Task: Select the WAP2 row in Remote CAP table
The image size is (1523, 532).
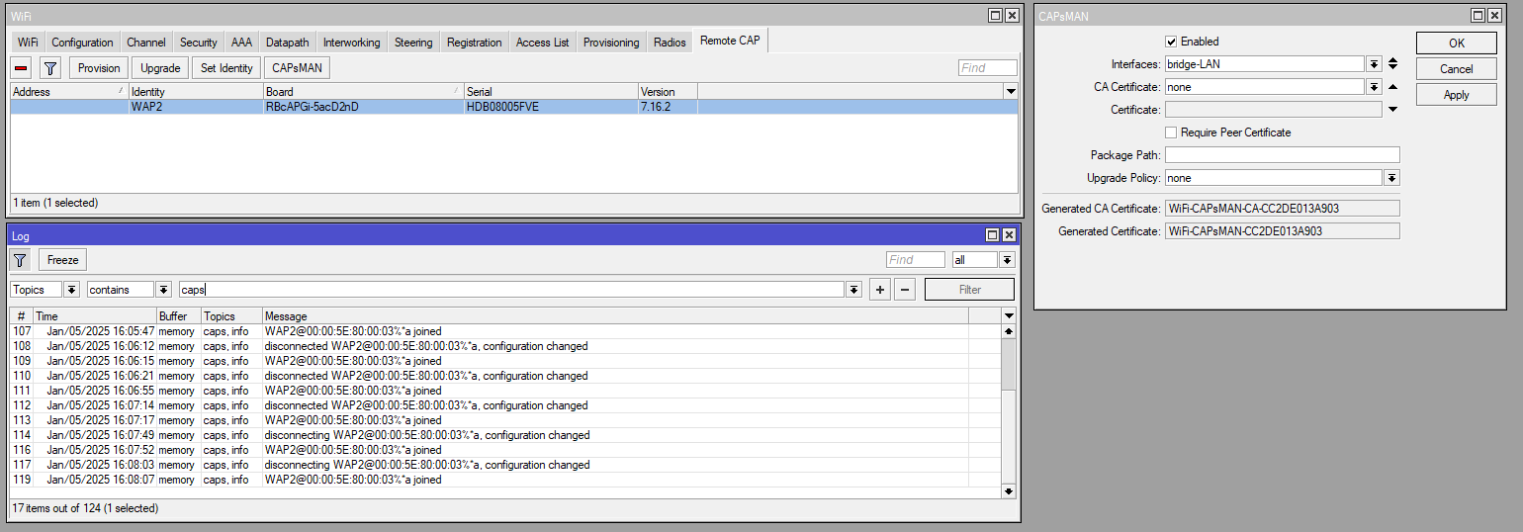Action: tap(513, 107)
